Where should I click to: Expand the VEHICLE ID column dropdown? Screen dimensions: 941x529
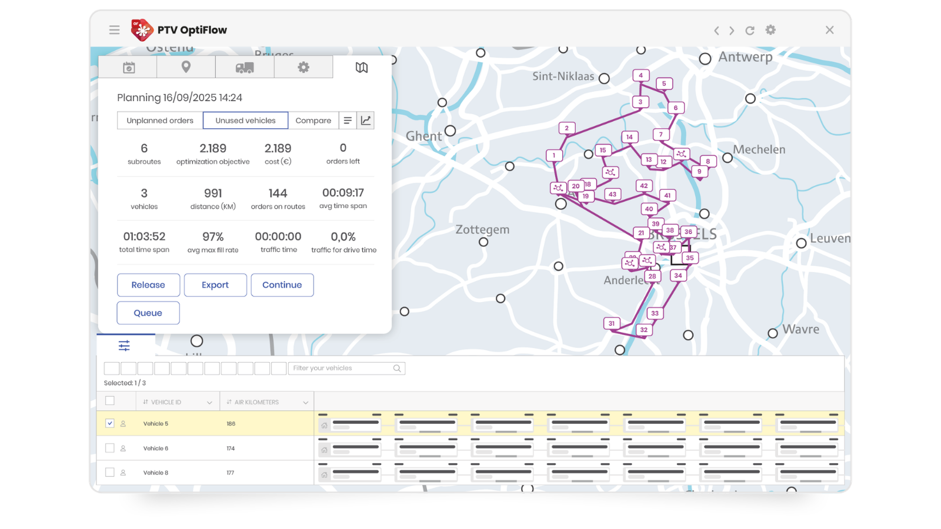209,403
